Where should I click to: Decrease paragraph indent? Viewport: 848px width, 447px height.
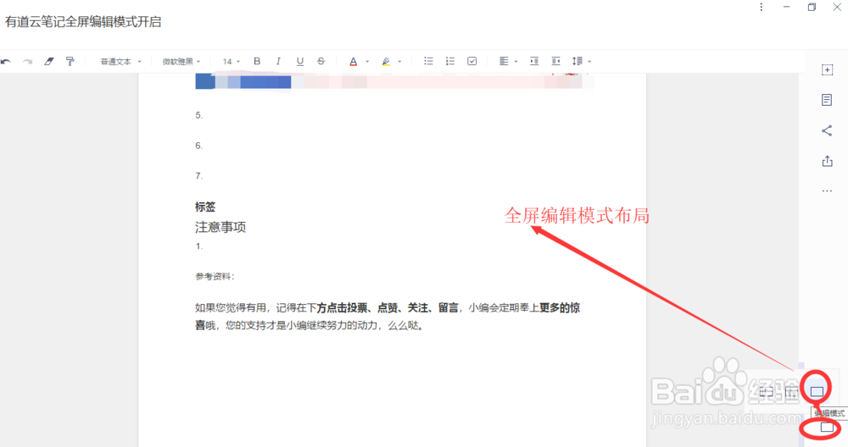click(x=556, y=61)
